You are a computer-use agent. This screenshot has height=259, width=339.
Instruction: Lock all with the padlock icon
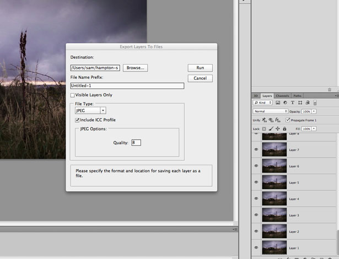(x=284, y=128)
